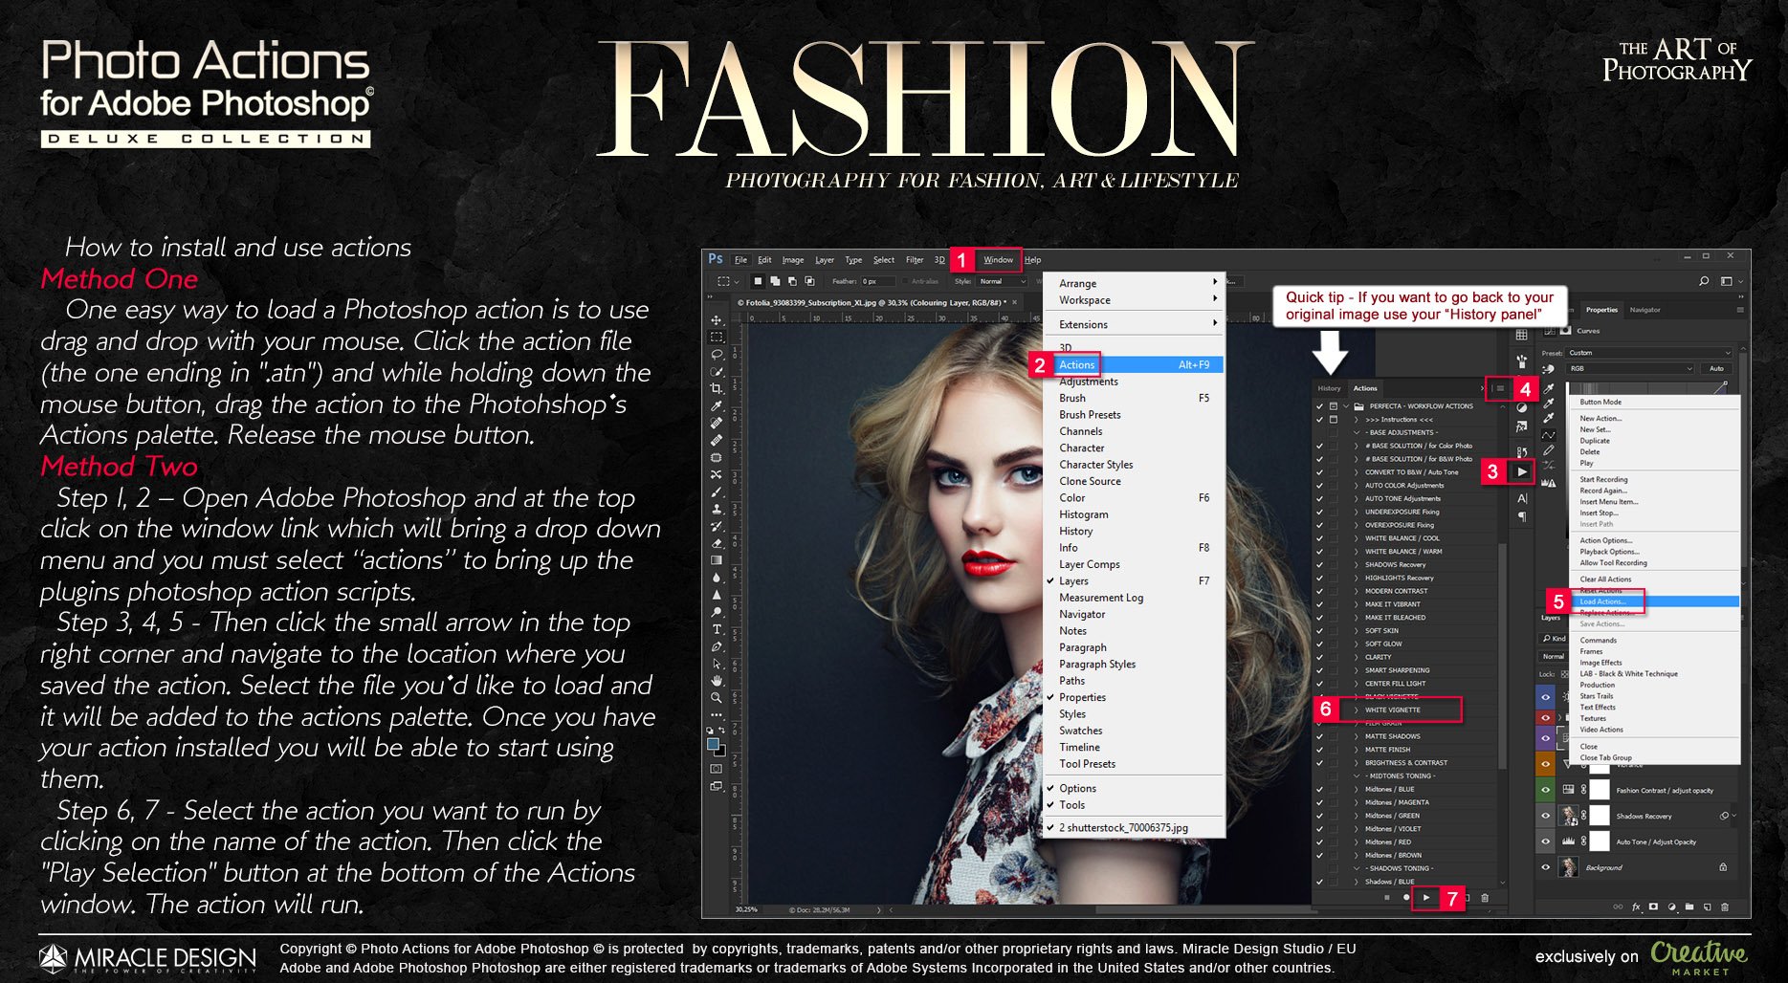The height and width of the screenshot is (983, 1788).
Task: Select the Quick Selection tool
Action: (717, 371)
